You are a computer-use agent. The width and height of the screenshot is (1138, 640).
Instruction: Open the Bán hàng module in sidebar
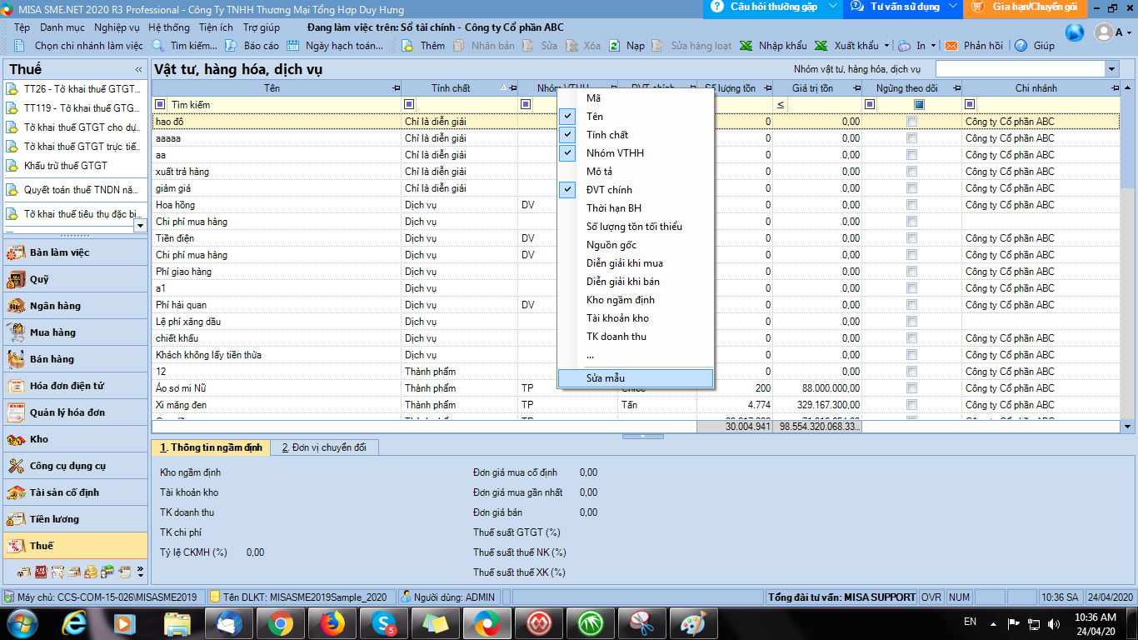[75, 359]
